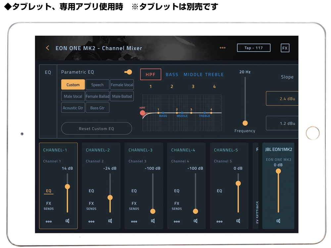Select parametric band number 3
Image resolution: width=331 pixels, height=248 pixels.
pos(193,86)
